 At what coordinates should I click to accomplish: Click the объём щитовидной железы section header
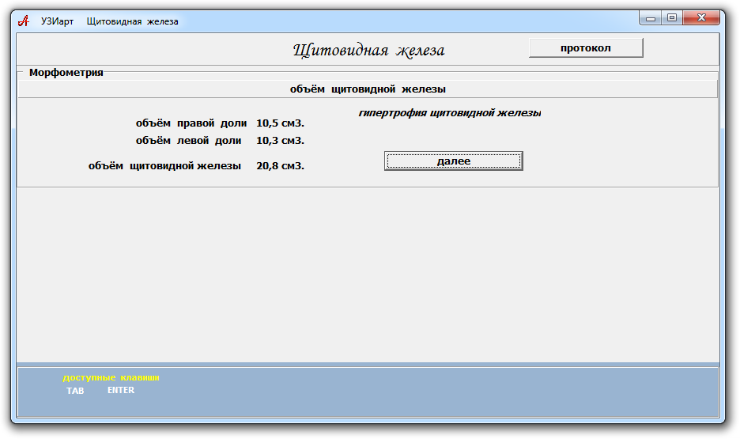coord(368,89)
